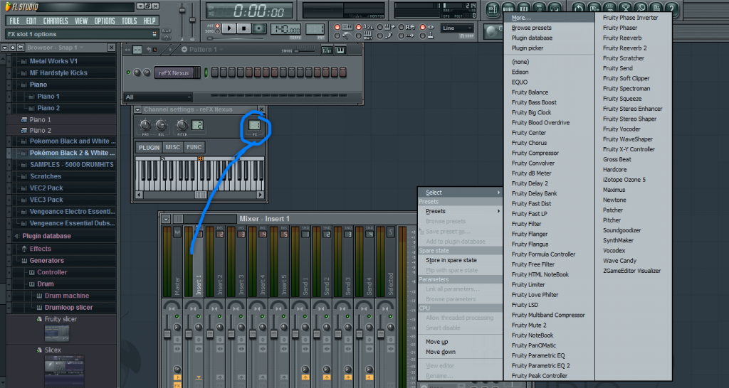Toggle the reFX Nexus channel mute LED

[x=129, y=72]
